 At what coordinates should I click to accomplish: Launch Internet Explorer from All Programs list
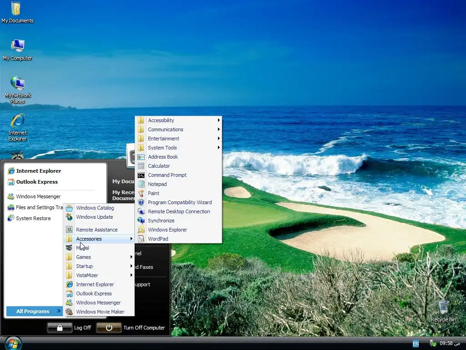point(99,284)
